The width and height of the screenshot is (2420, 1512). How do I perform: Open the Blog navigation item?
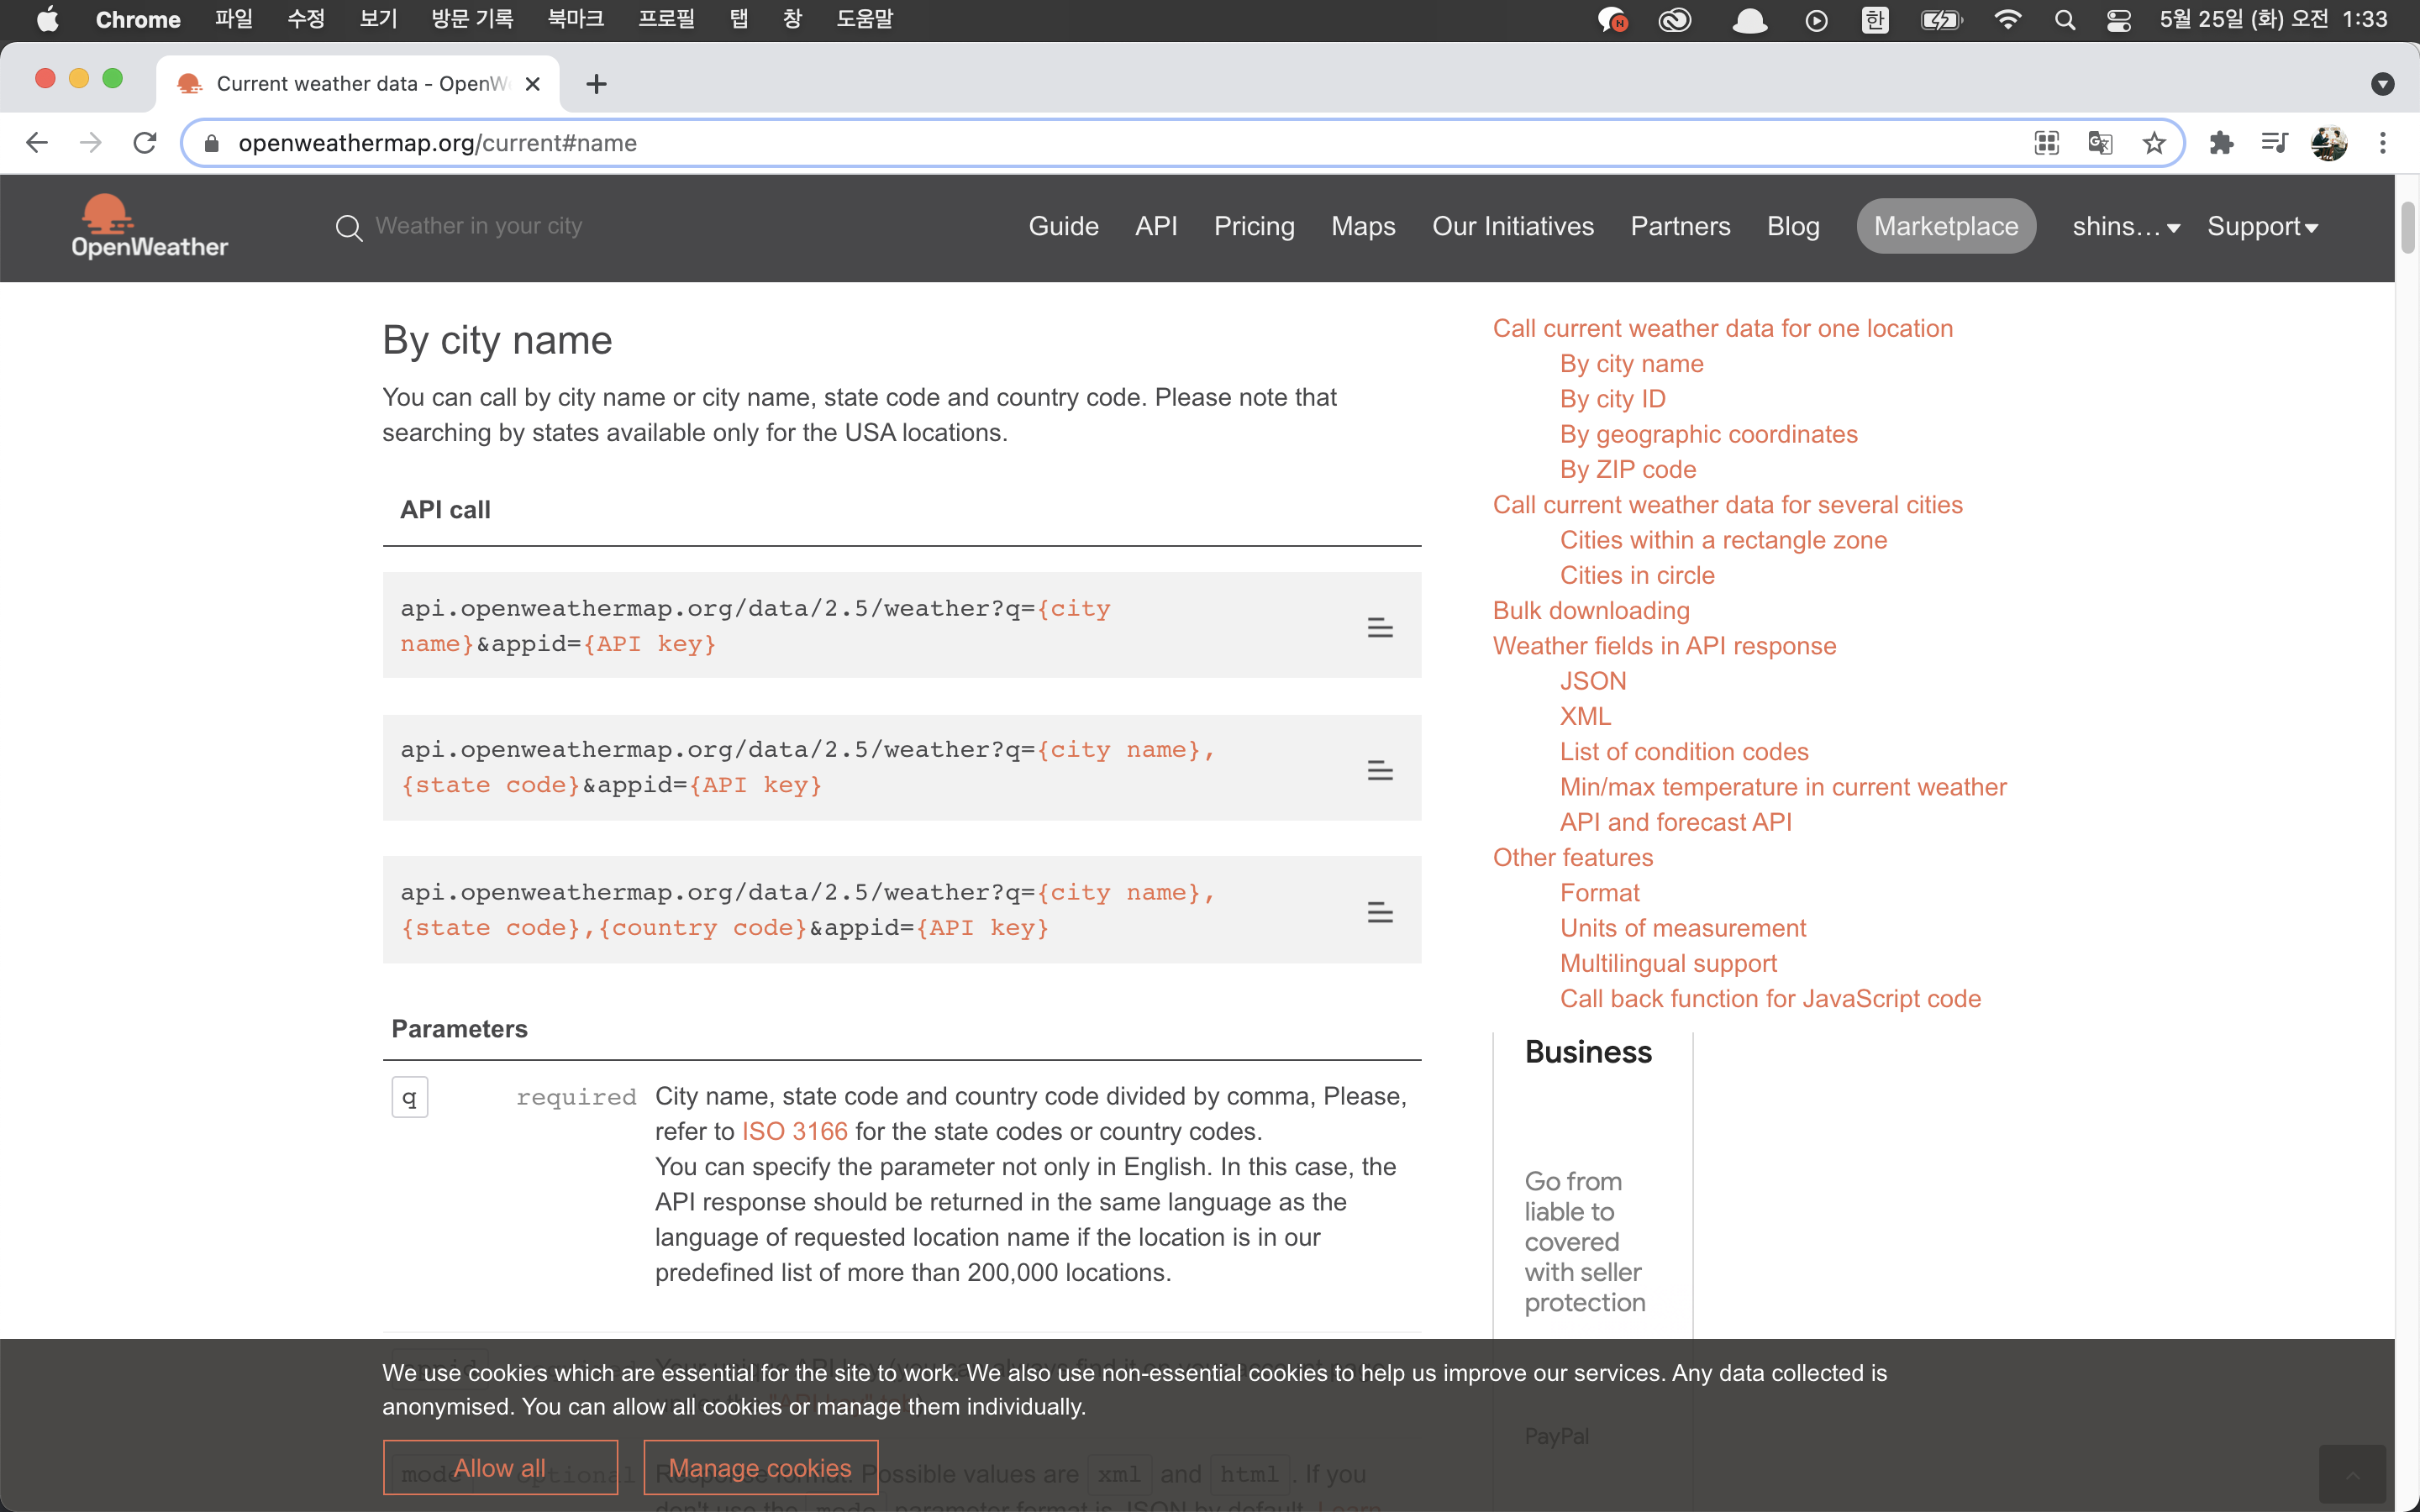[1793, 227]
